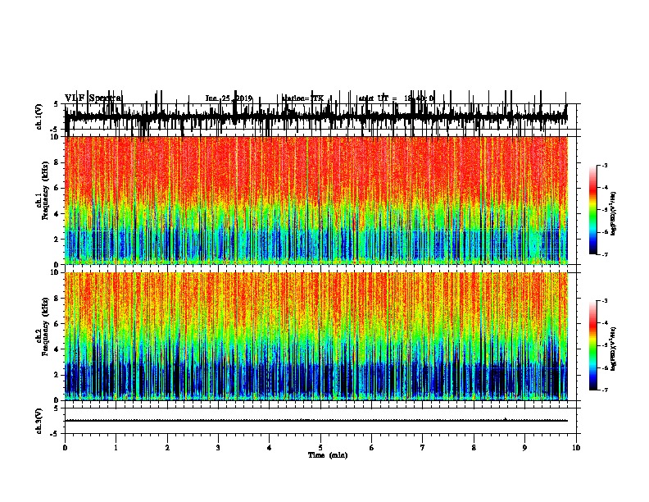Viewport: 649px width, 502px height.
Task: Select the "2" kHz tick on ch.1 spectrogram
Action: tap(57, 240)
